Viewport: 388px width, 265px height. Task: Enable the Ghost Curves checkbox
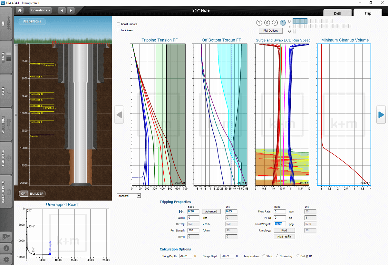click(118, 24)
